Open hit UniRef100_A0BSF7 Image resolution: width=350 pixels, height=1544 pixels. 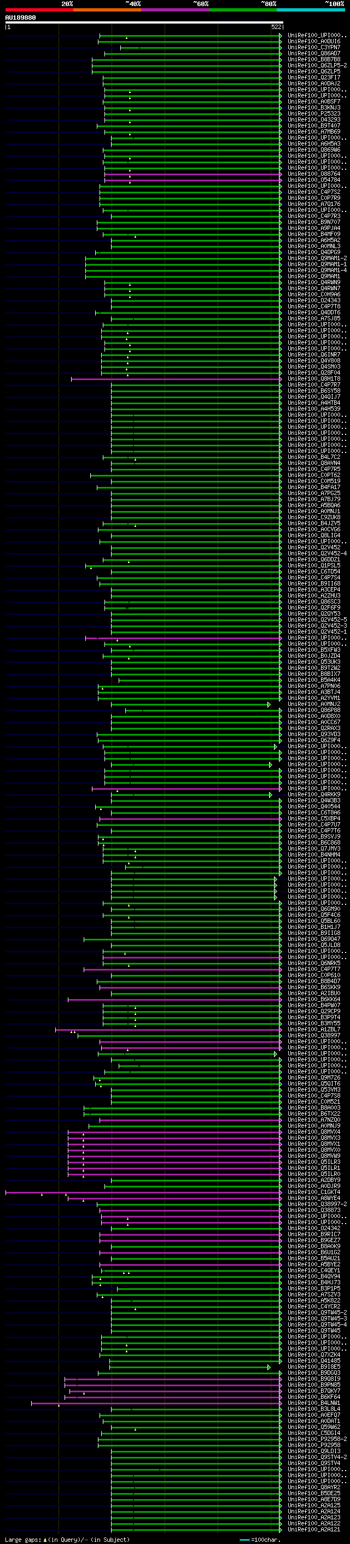(314, 102)
